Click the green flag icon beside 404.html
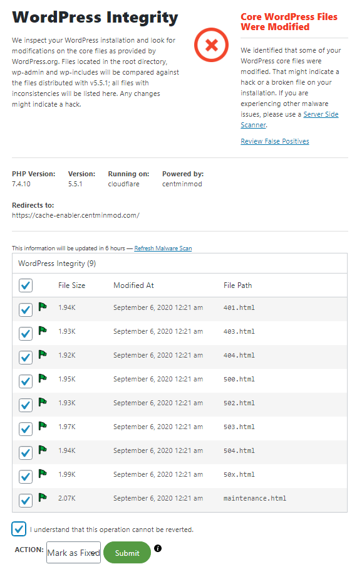This screenshot has width=352, height=564. (43, 354)
